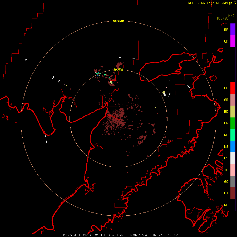237x237 pixels.
Task: Click the 'NEXLAB-College of DuPage' credit text
Action: click(210, 3)
